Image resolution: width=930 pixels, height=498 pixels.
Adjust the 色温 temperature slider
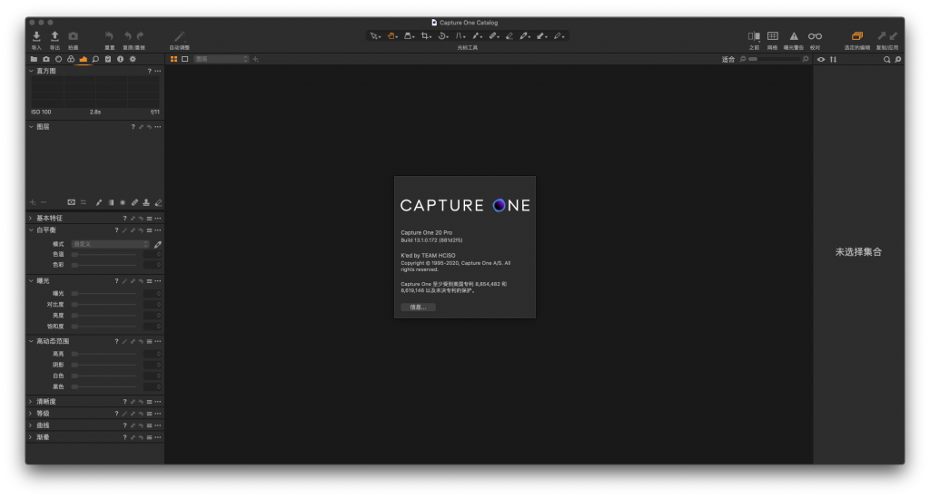[104, 255]
